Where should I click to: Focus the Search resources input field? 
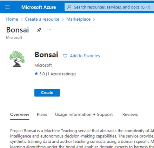(x=109, y=7)
